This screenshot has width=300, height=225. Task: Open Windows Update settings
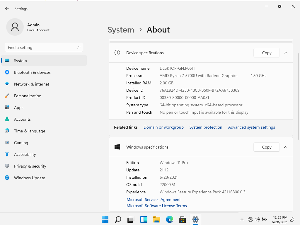(44, 178)
